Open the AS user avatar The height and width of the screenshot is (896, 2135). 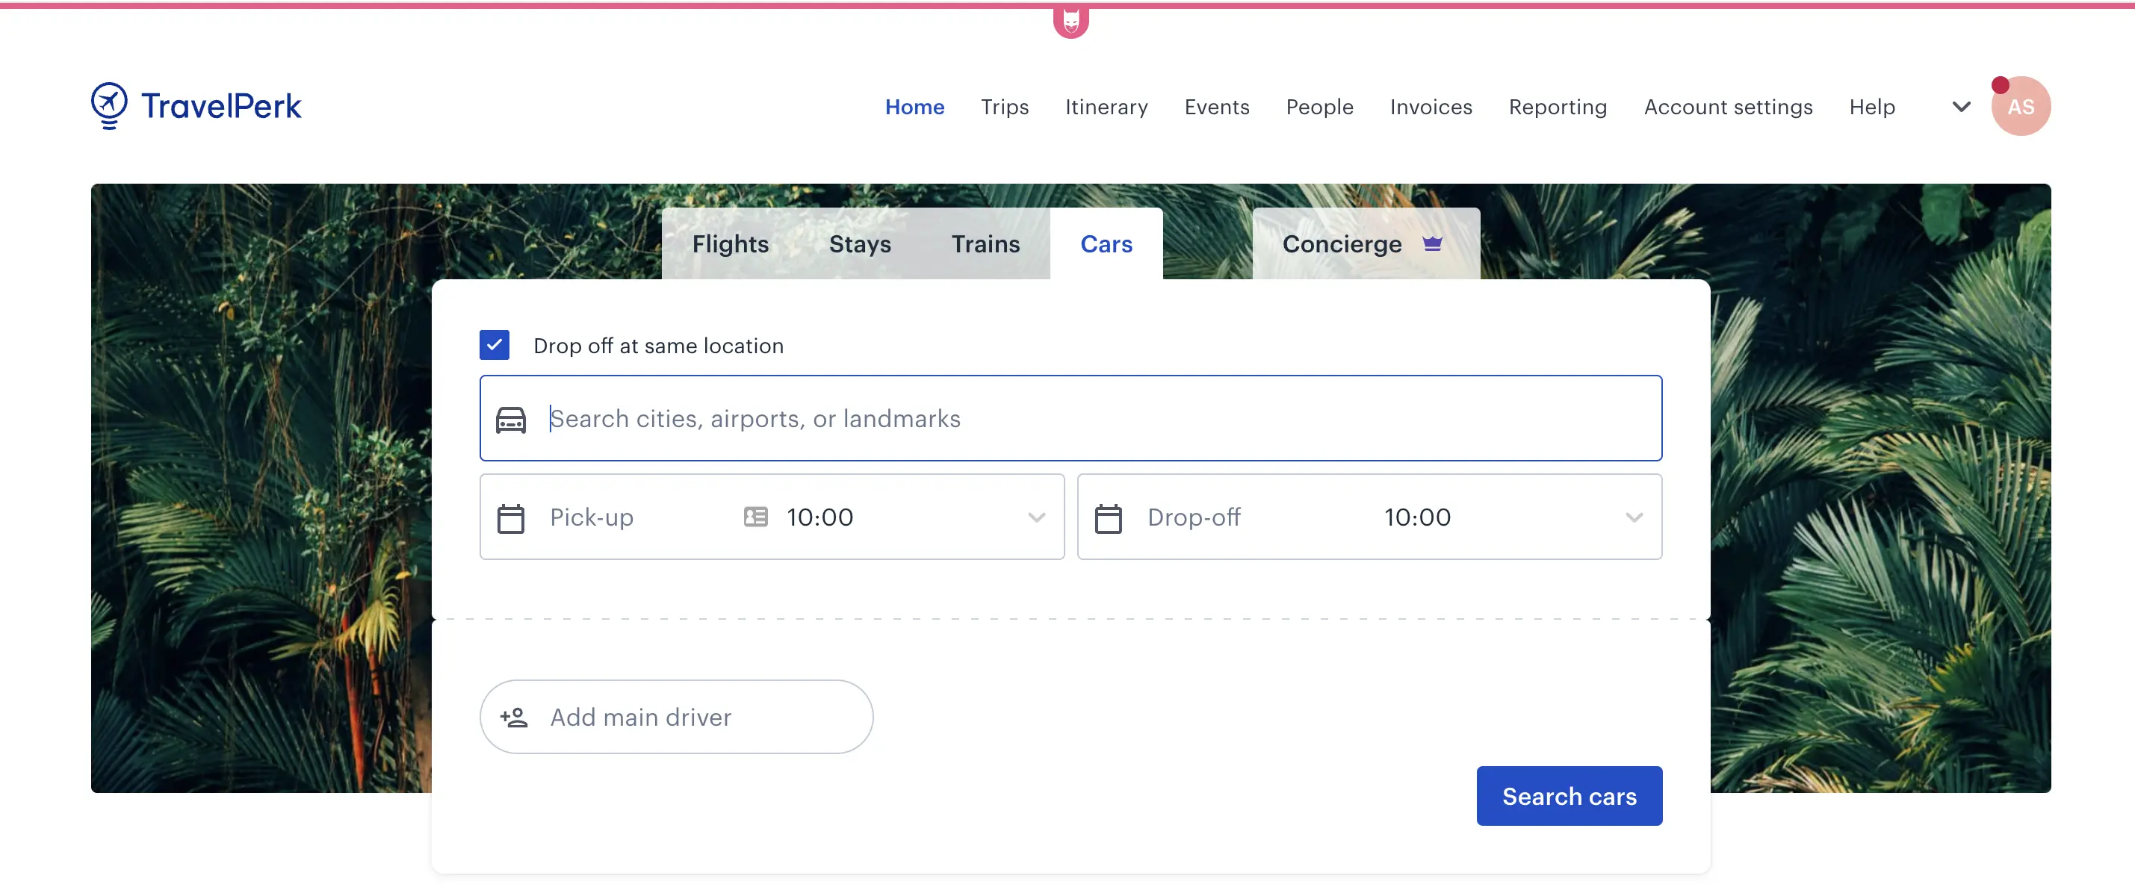click(x=2021, y=106)
